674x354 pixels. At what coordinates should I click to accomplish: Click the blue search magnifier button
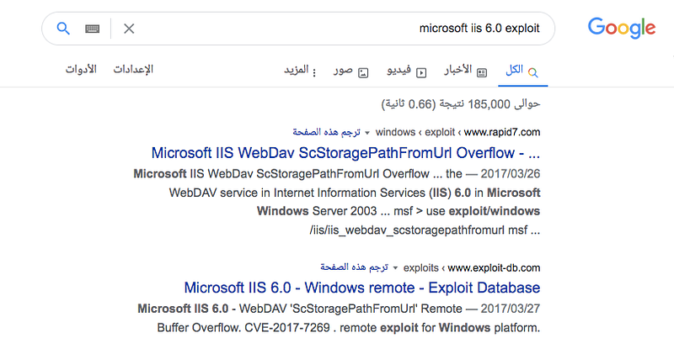click(x=63, y=29)
